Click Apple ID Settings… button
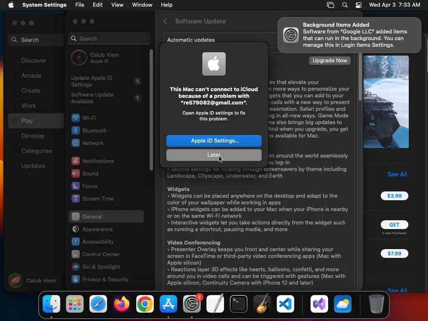The image size is (428, 321). click(214, 140)
